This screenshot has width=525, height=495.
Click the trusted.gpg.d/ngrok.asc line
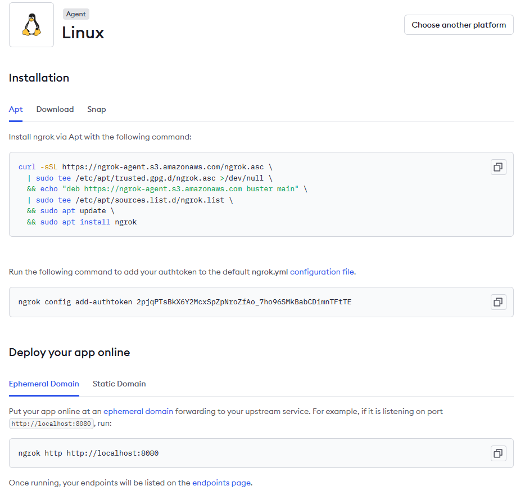click(150, 178)
